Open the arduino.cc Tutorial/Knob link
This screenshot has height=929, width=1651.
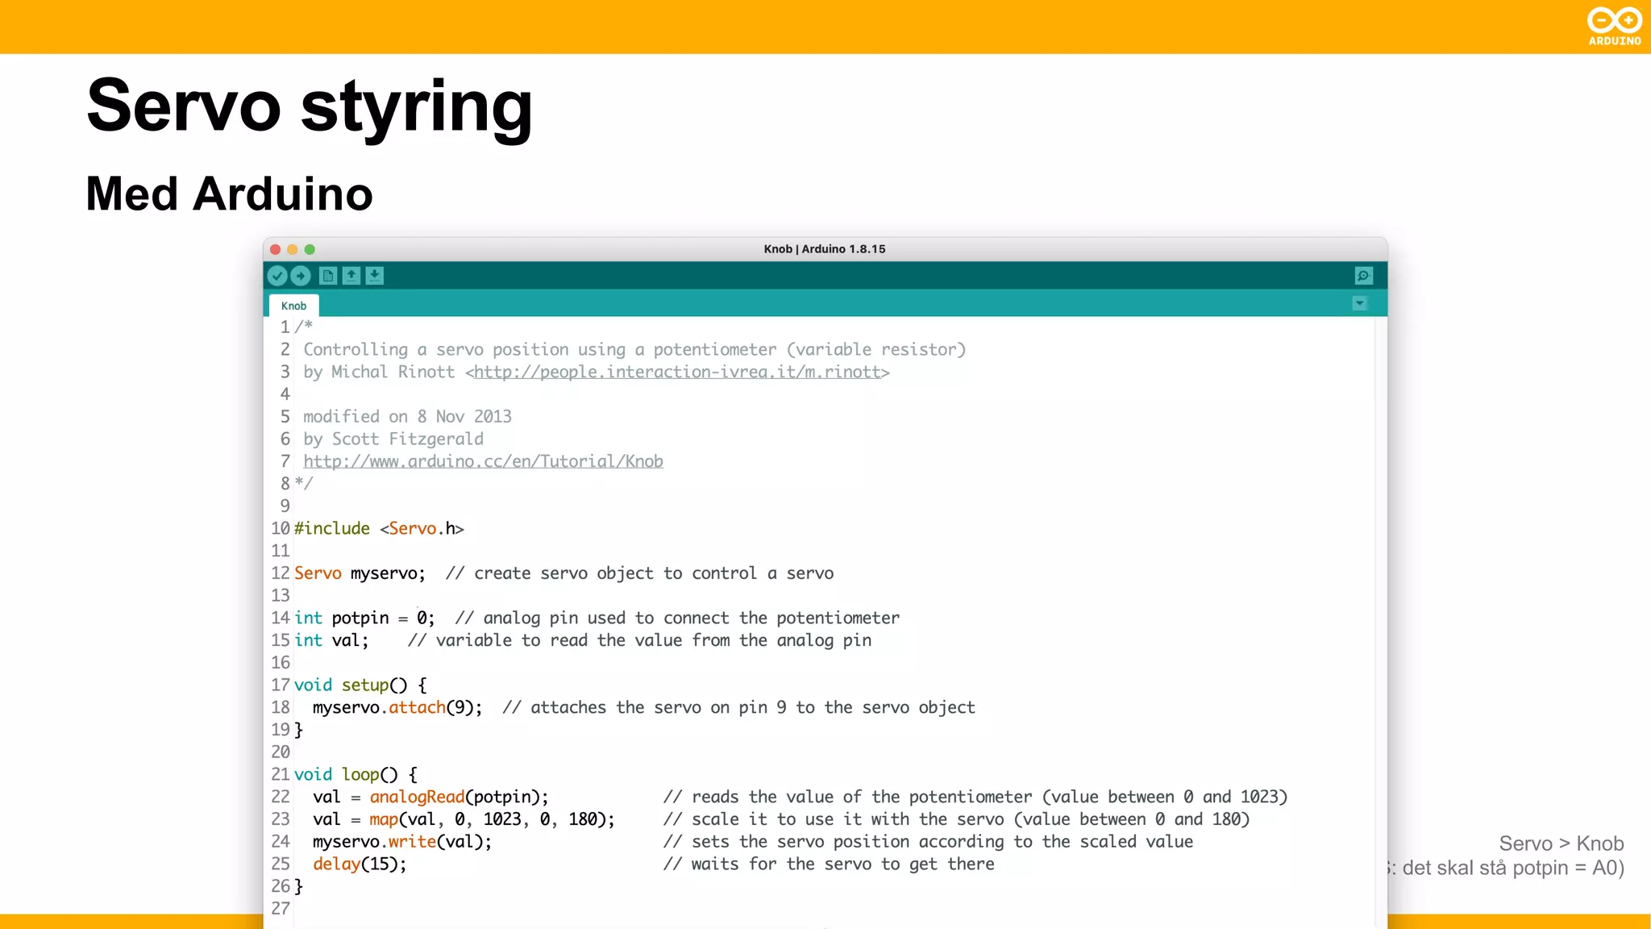tap(483, 461)
